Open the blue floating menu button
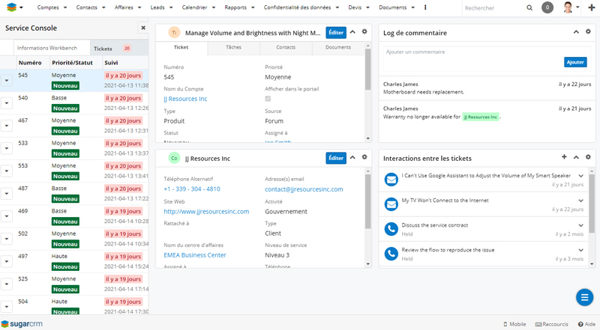 (x=585, y=298)
